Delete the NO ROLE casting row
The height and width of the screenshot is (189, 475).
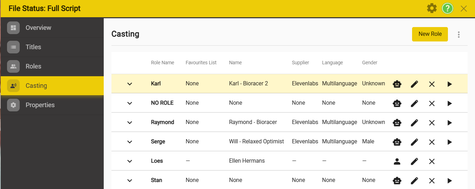point(432,103)
